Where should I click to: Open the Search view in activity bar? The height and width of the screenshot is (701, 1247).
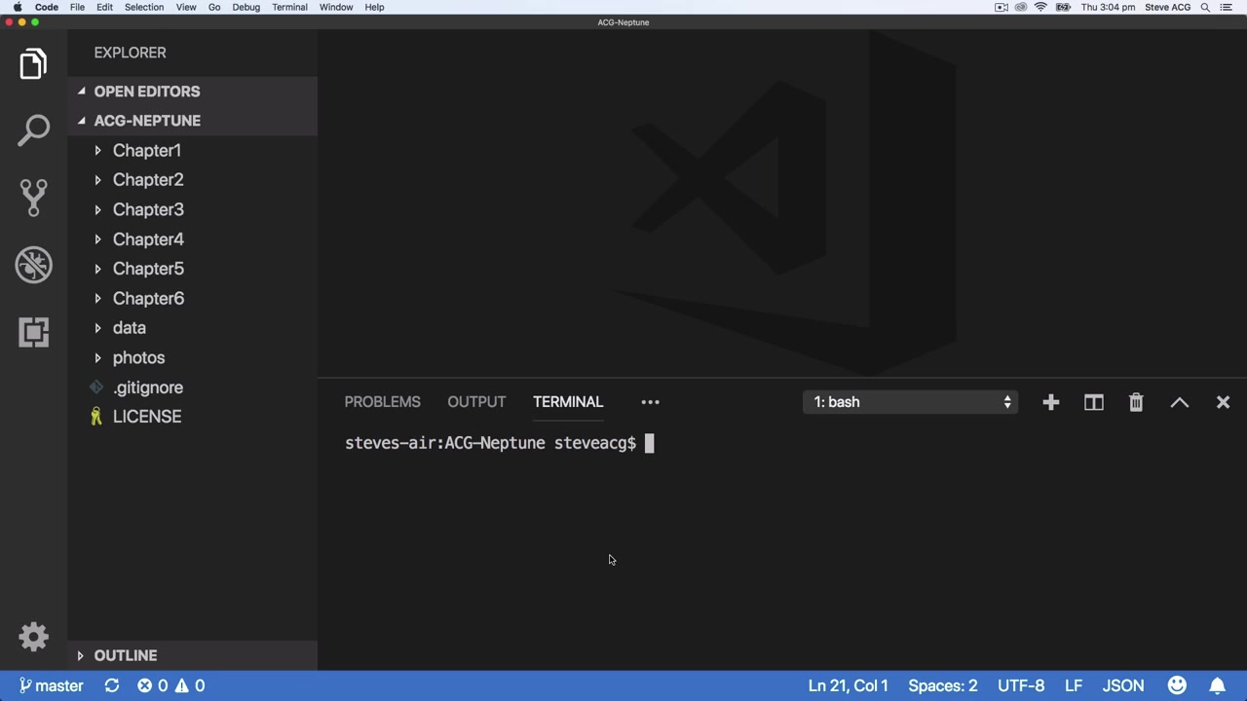tap(33, 130)
